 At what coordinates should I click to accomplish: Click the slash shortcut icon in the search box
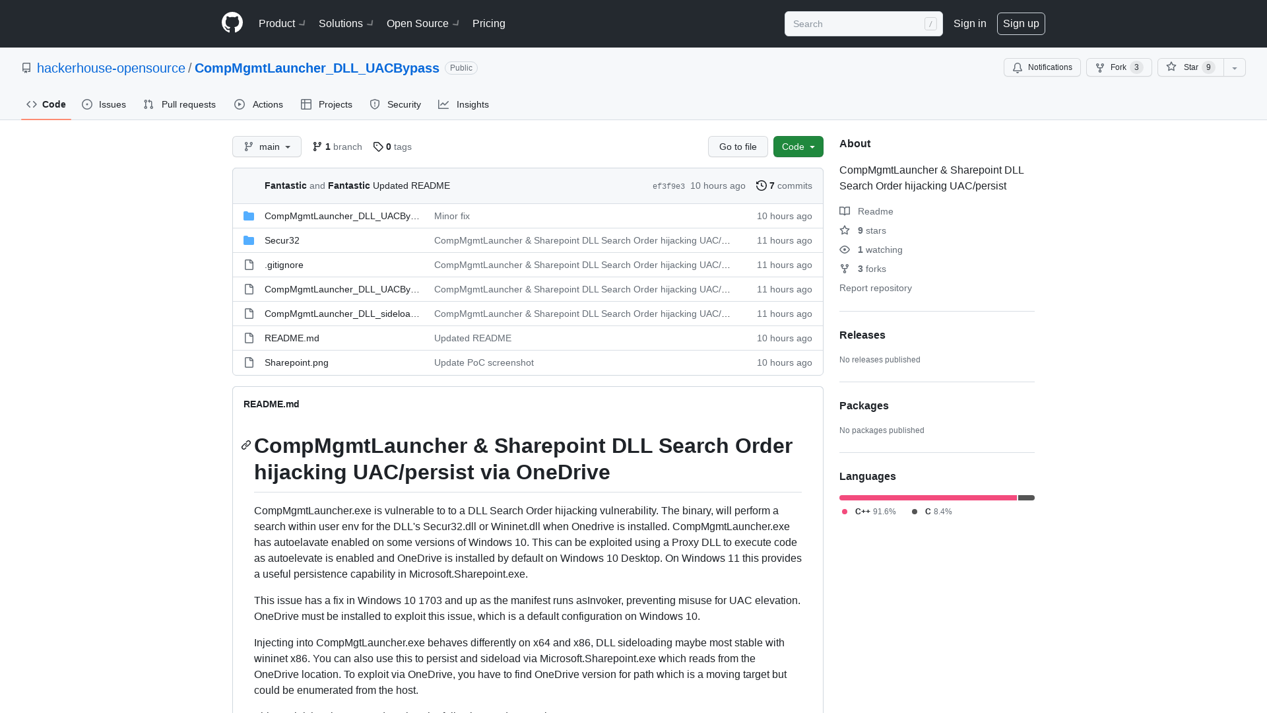coord(930,24)
